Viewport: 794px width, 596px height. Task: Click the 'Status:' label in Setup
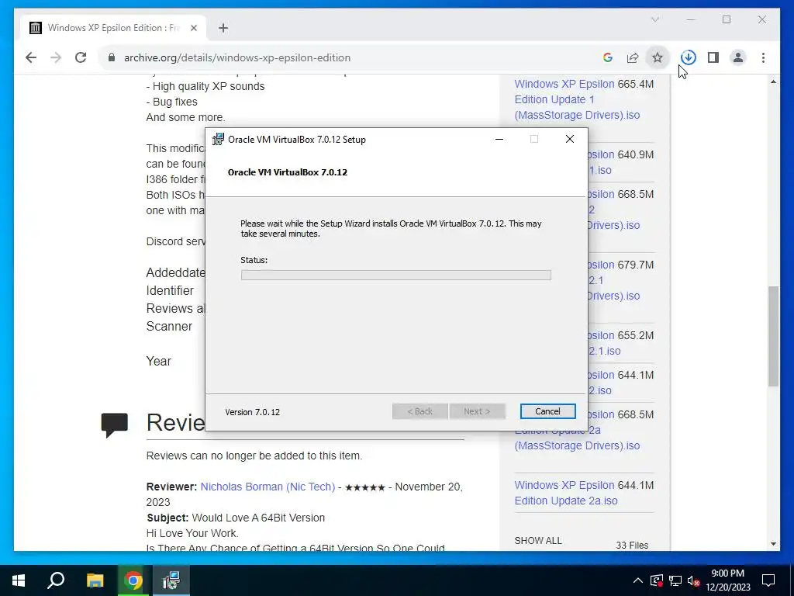pyautogui.click(x=254, y=260)
